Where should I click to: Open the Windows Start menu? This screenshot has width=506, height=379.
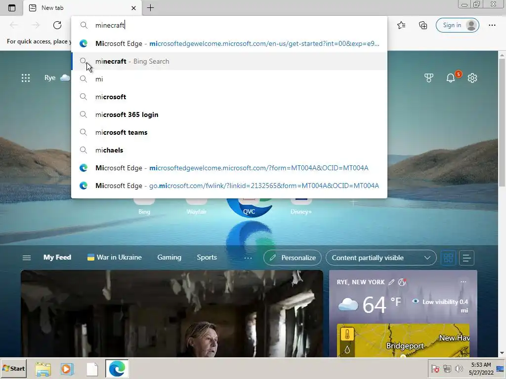(13, 368)
